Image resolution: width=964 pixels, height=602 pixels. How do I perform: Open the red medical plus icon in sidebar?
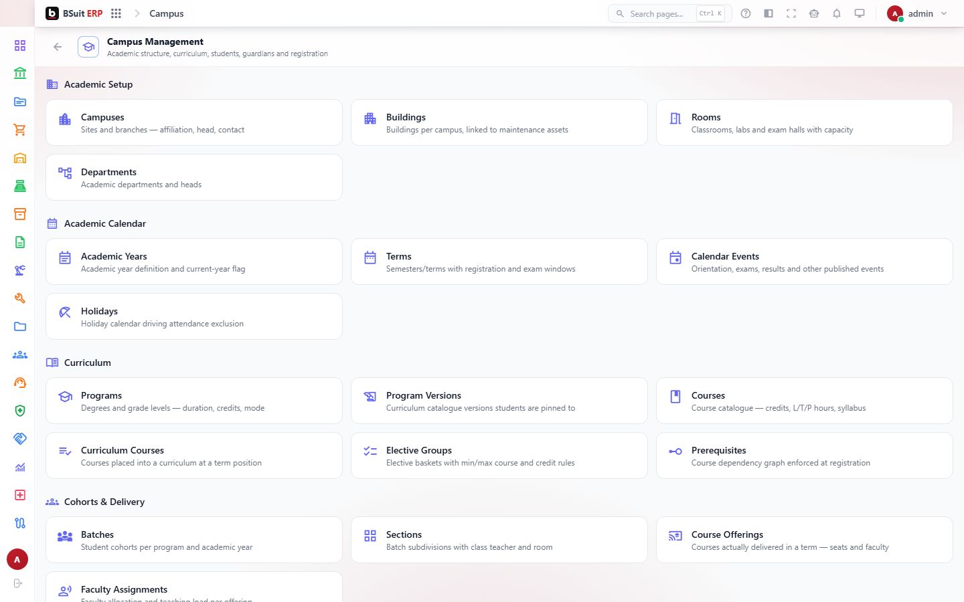pyautogui.click(x=20, y=495)
